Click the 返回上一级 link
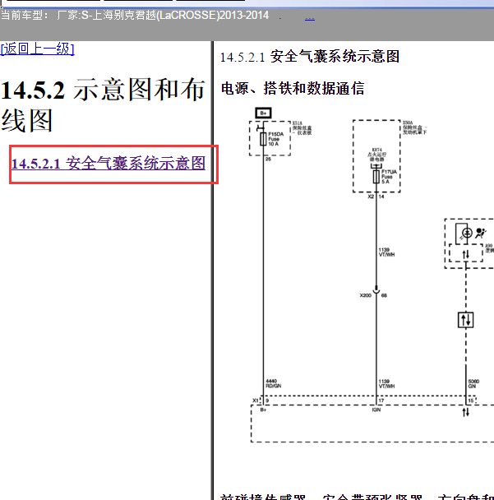Viewport: 494px width, 500px height. (x=37, y=49)
